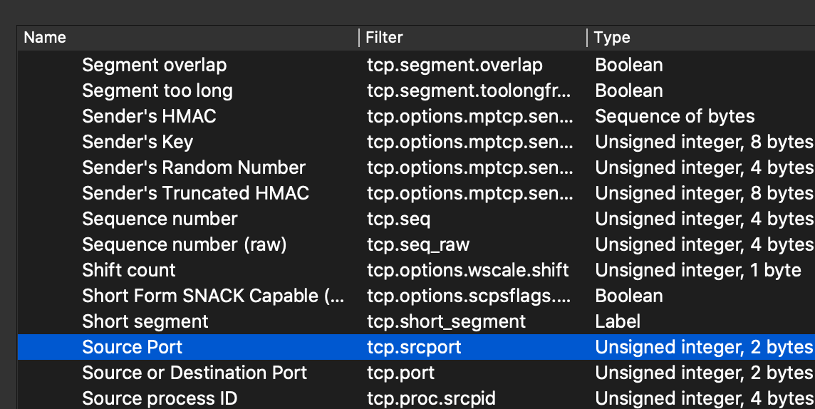Sort the list by Name column header

tap(45, 38)
